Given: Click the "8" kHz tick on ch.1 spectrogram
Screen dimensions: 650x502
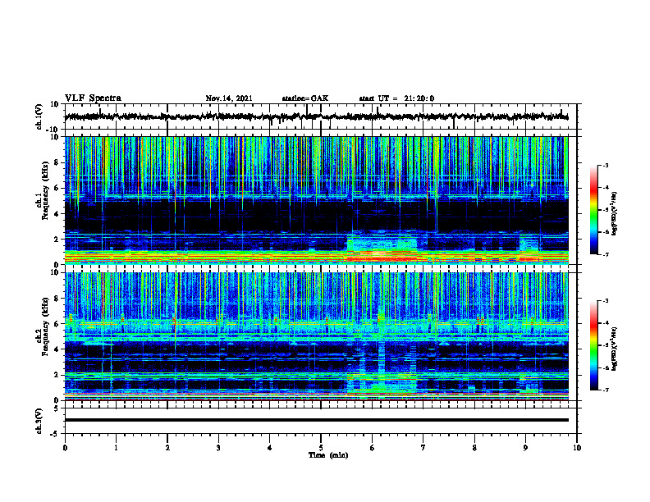Looking at the screenshot, I should (x=57, y=162).
